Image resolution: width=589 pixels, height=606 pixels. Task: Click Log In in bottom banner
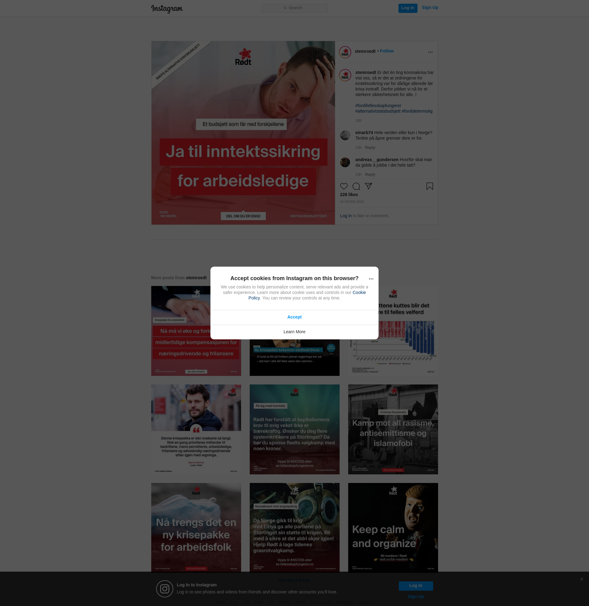click(415, 585)
